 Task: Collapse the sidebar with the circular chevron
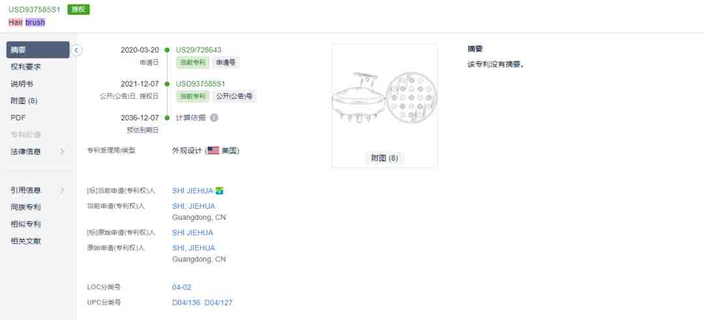77,50
